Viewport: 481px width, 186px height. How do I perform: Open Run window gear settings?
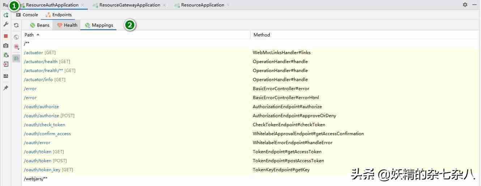point(465,5)
